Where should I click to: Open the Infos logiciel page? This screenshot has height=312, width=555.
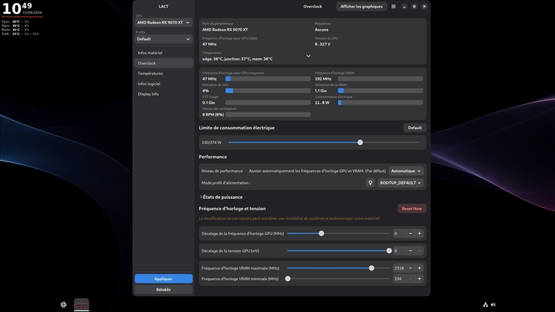point(164,84)
